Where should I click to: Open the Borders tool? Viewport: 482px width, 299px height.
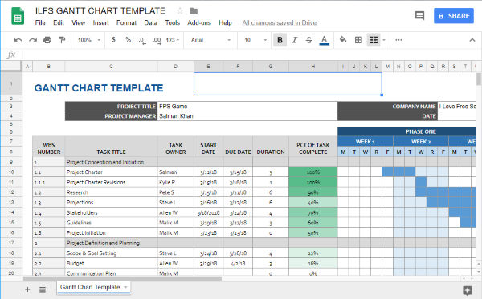[x=358, y=40]
